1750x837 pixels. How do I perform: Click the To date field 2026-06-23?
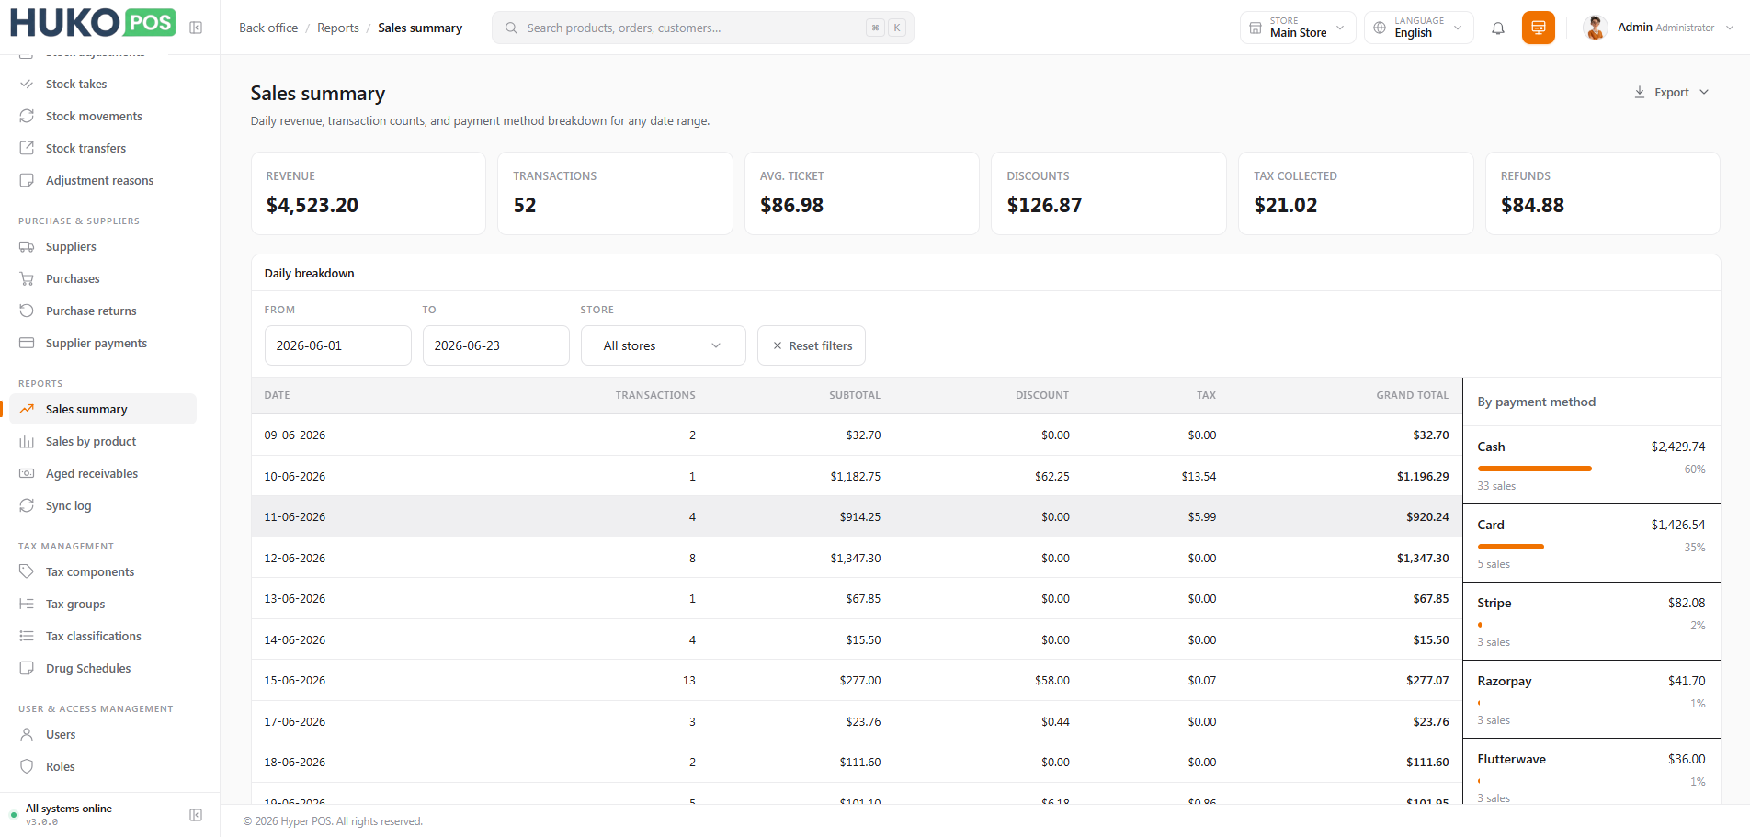point(496,345)
